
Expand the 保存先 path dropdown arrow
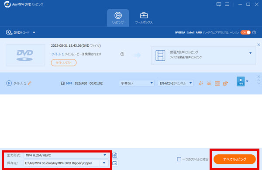point(104,163)
